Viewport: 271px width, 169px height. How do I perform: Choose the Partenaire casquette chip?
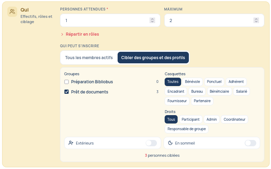click(202, 101)
